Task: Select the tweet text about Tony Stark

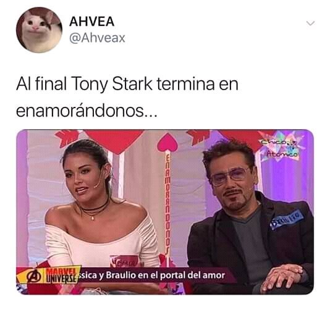Action: pyautogui.click(x=127, y=97)
